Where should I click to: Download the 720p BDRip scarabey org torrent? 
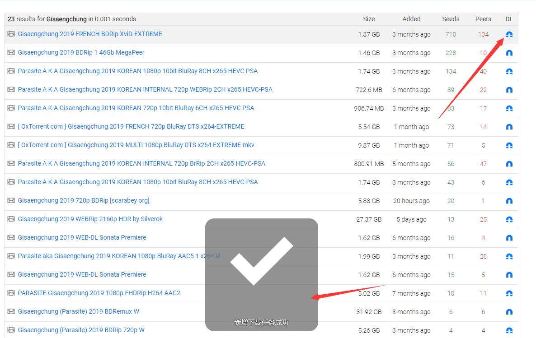(x=509, y=201)
